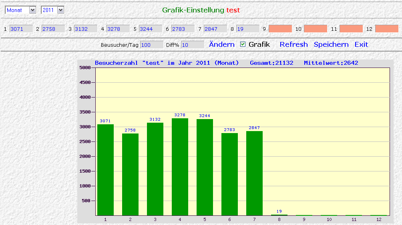Select month 4 field with 3278

click(x=118, y=29)
